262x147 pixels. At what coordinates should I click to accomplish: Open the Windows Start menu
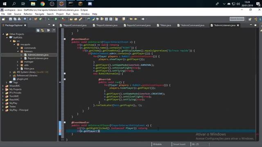5,4
